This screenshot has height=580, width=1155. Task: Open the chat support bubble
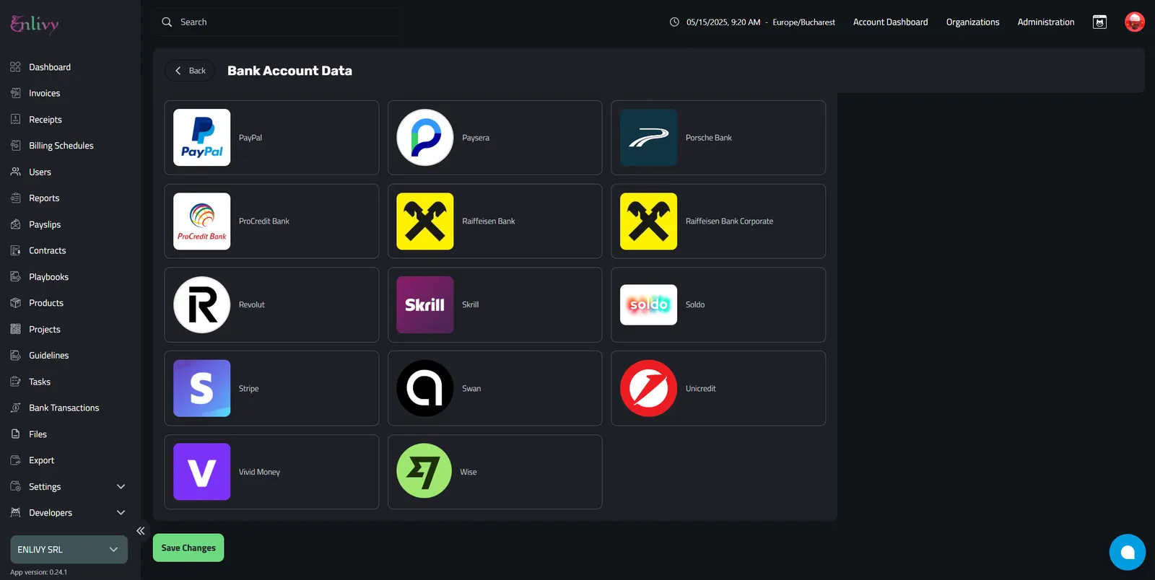click(x=1128, y=552)
